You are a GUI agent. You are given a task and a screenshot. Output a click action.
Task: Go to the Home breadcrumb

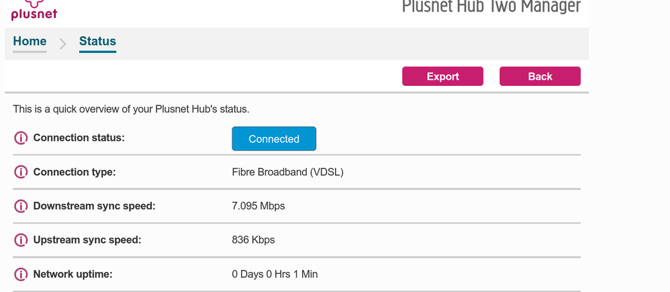(30, 42)
